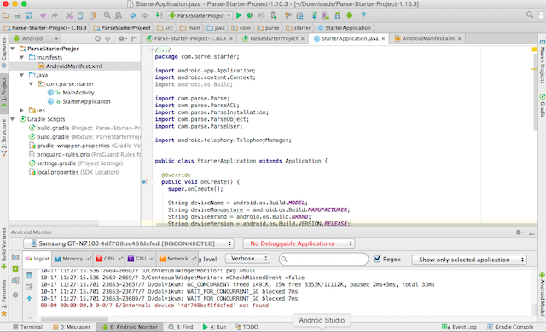Undo the last action in the toolbar
546x332 pixels.
(44, 15)
